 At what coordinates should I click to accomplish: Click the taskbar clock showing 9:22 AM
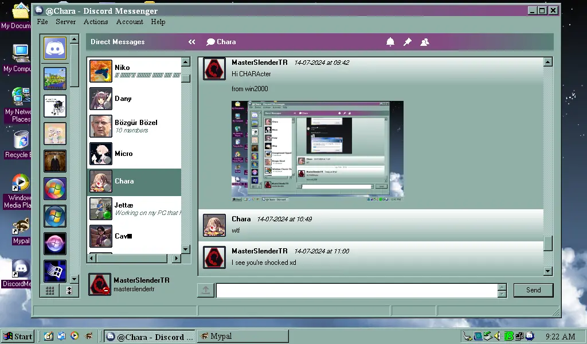561,337
